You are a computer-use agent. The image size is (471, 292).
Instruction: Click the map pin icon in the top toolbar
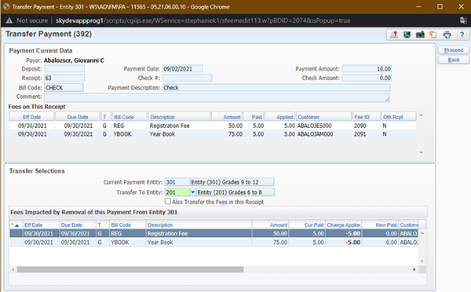coord(394,35)
